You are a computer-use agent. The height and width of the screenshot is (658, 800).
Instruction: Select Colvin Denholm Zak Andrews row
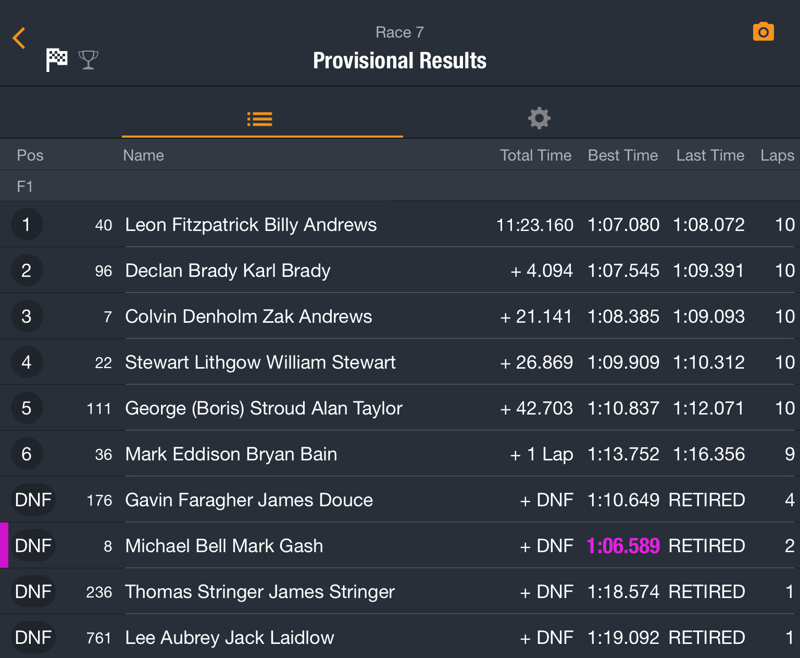400,316
